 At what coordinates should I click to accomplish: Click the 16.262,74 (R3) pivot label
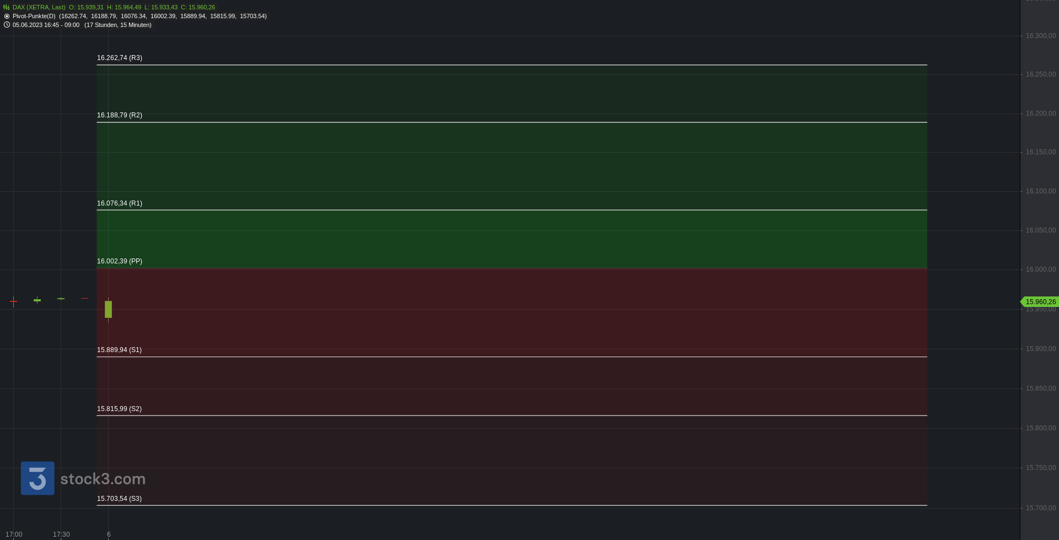[x=120, y=58]
